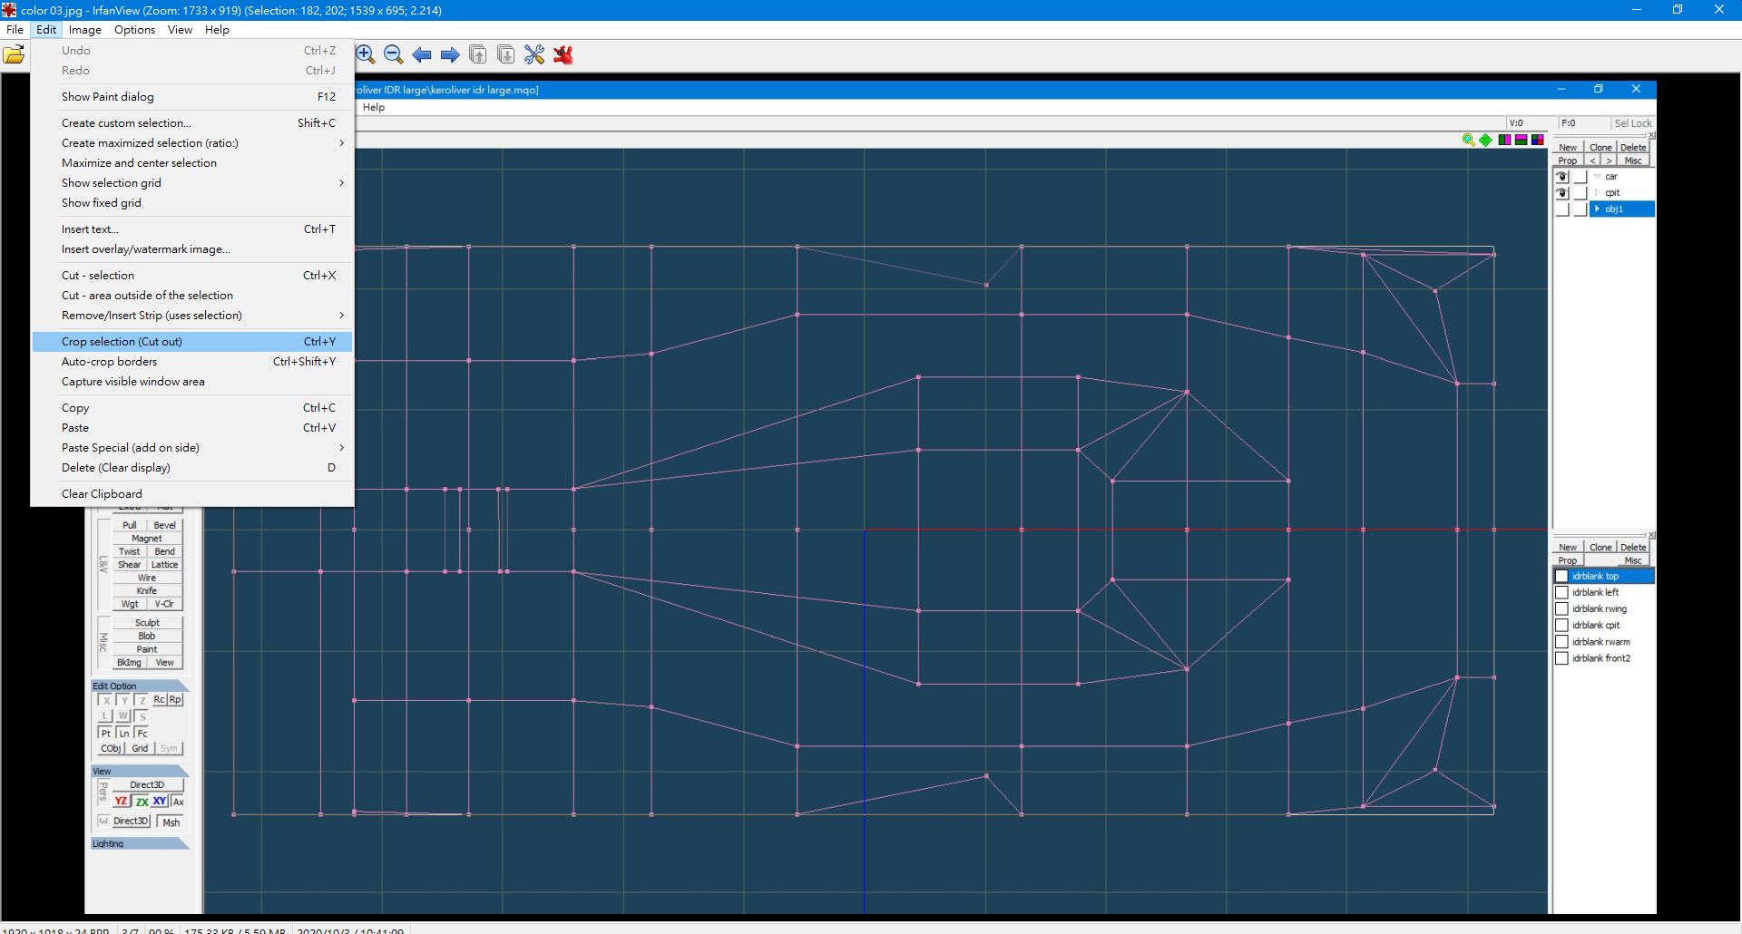This screenshot has height=934, width=1742.
Task: Click the green diamond view icon
Action: click(x=1485, y=140)
